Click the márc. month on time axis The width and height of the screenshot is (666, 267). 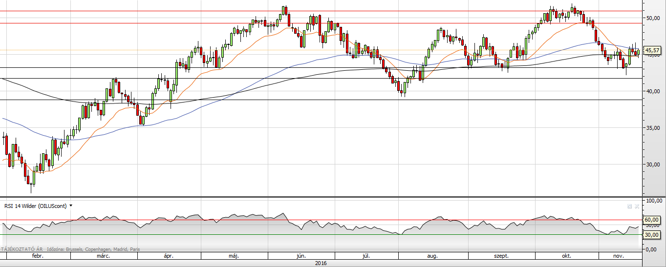(103, 256)
